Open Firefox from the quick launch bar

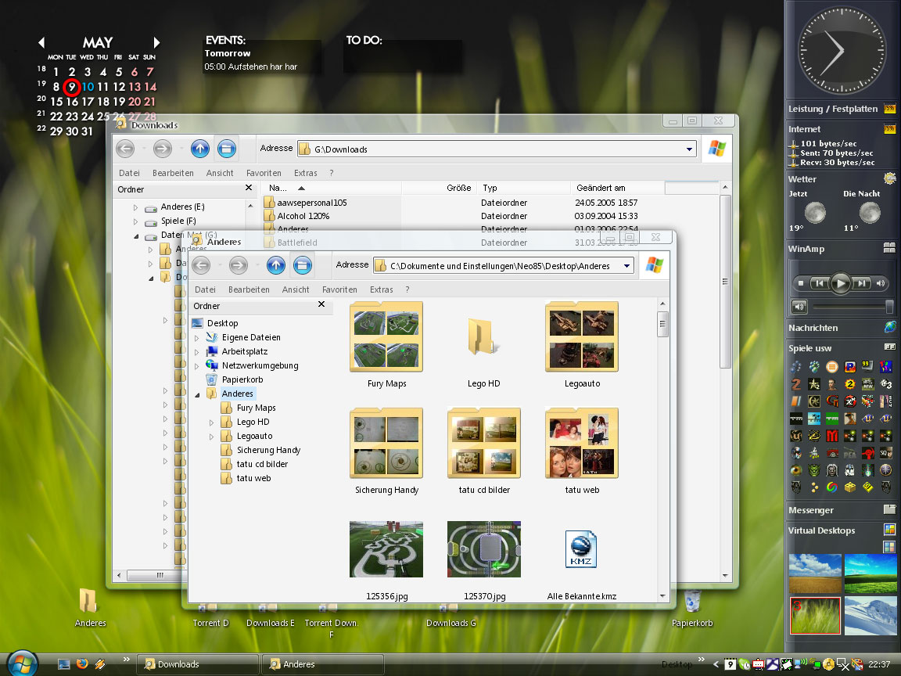82,664
